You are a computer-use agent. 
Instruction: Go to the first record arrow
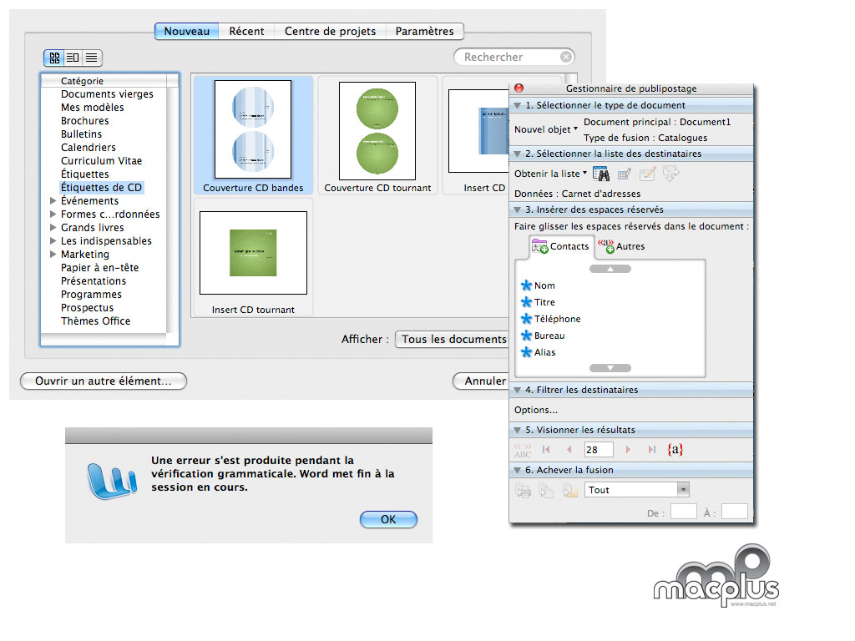(546, 450)
